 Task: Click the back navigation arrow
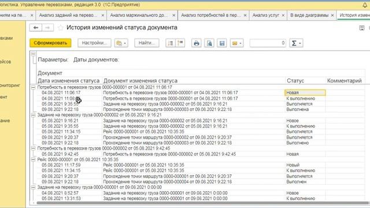click(x=36, y=28)
